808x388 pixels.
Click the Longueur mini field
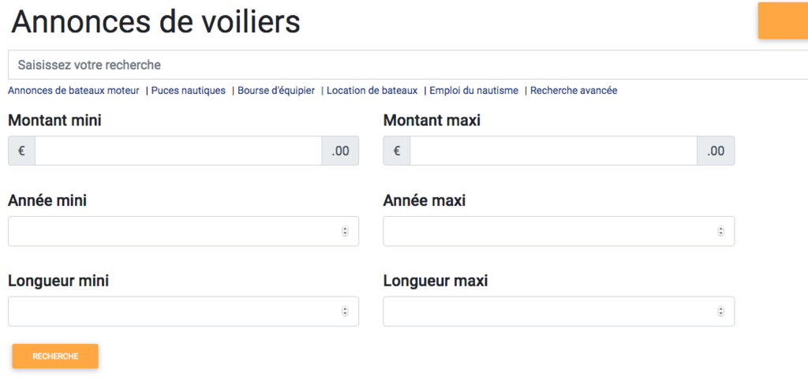click(x=174, y=312)
